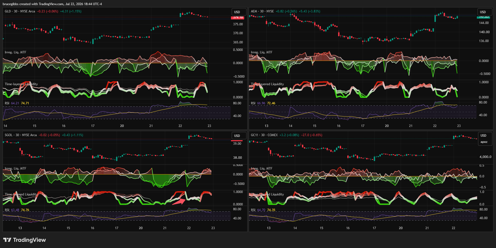Click GLD change value +4.31 (+1.15%)
This screenshot has width=496, height=248.
(x=71, y=11)
